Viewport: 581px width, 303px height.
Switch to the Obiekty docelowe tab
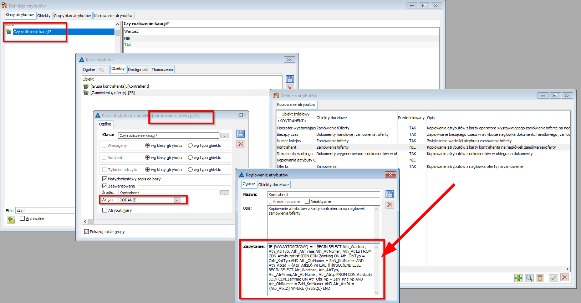[273, 185]
